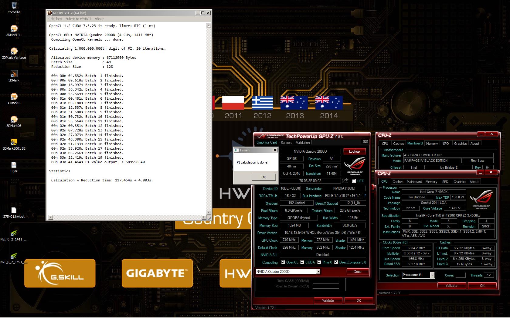
Task: Click the GPUPI vertical scrollbar down arrow
Action: pos(209,212)
